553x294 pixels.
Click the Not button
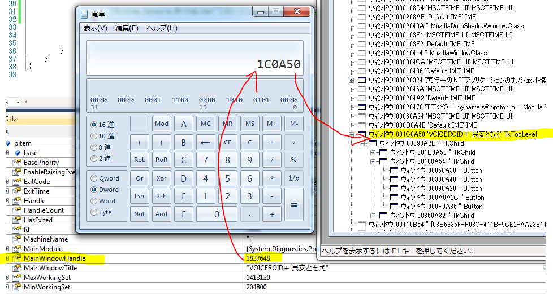(x=139, y=214)
